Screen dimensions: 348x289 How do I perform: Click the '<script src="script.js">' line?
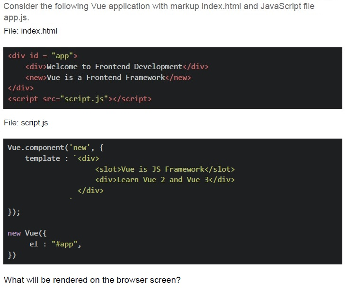[x=80, y=99]
